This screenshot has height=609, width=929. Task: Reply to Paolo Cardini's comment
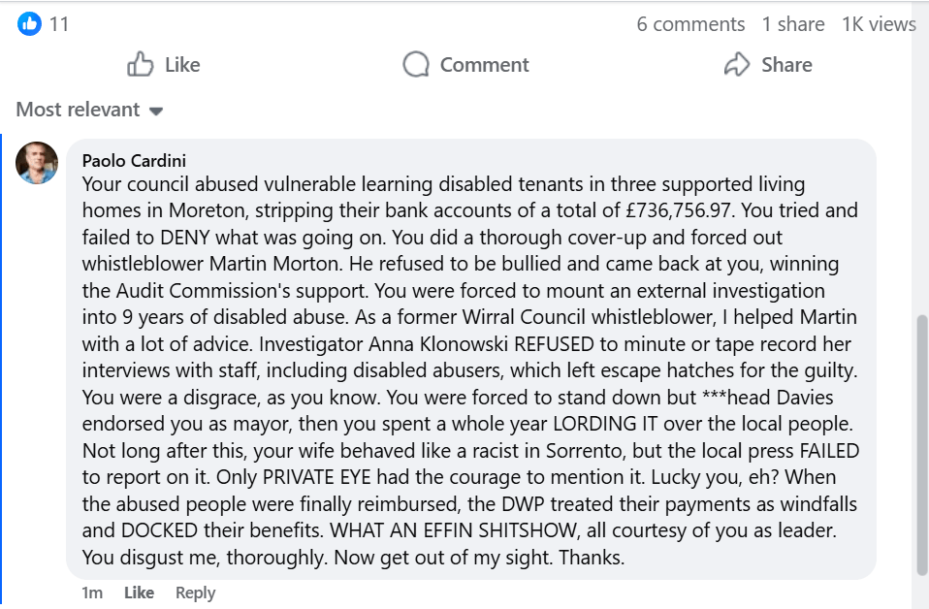[195, 593]
